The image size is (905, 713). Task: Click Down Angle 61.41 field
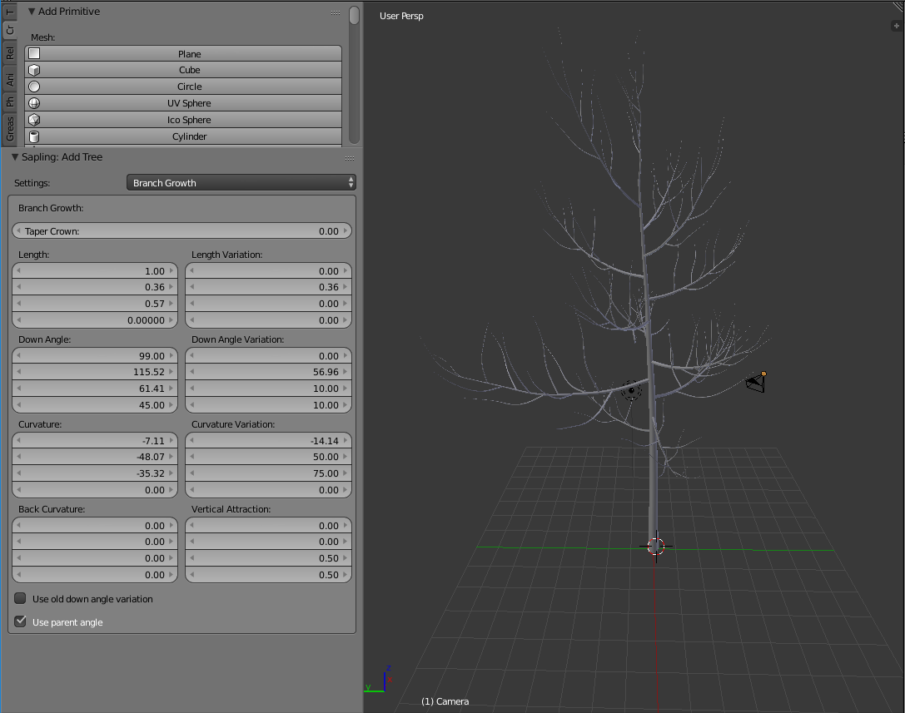point(95,389)
